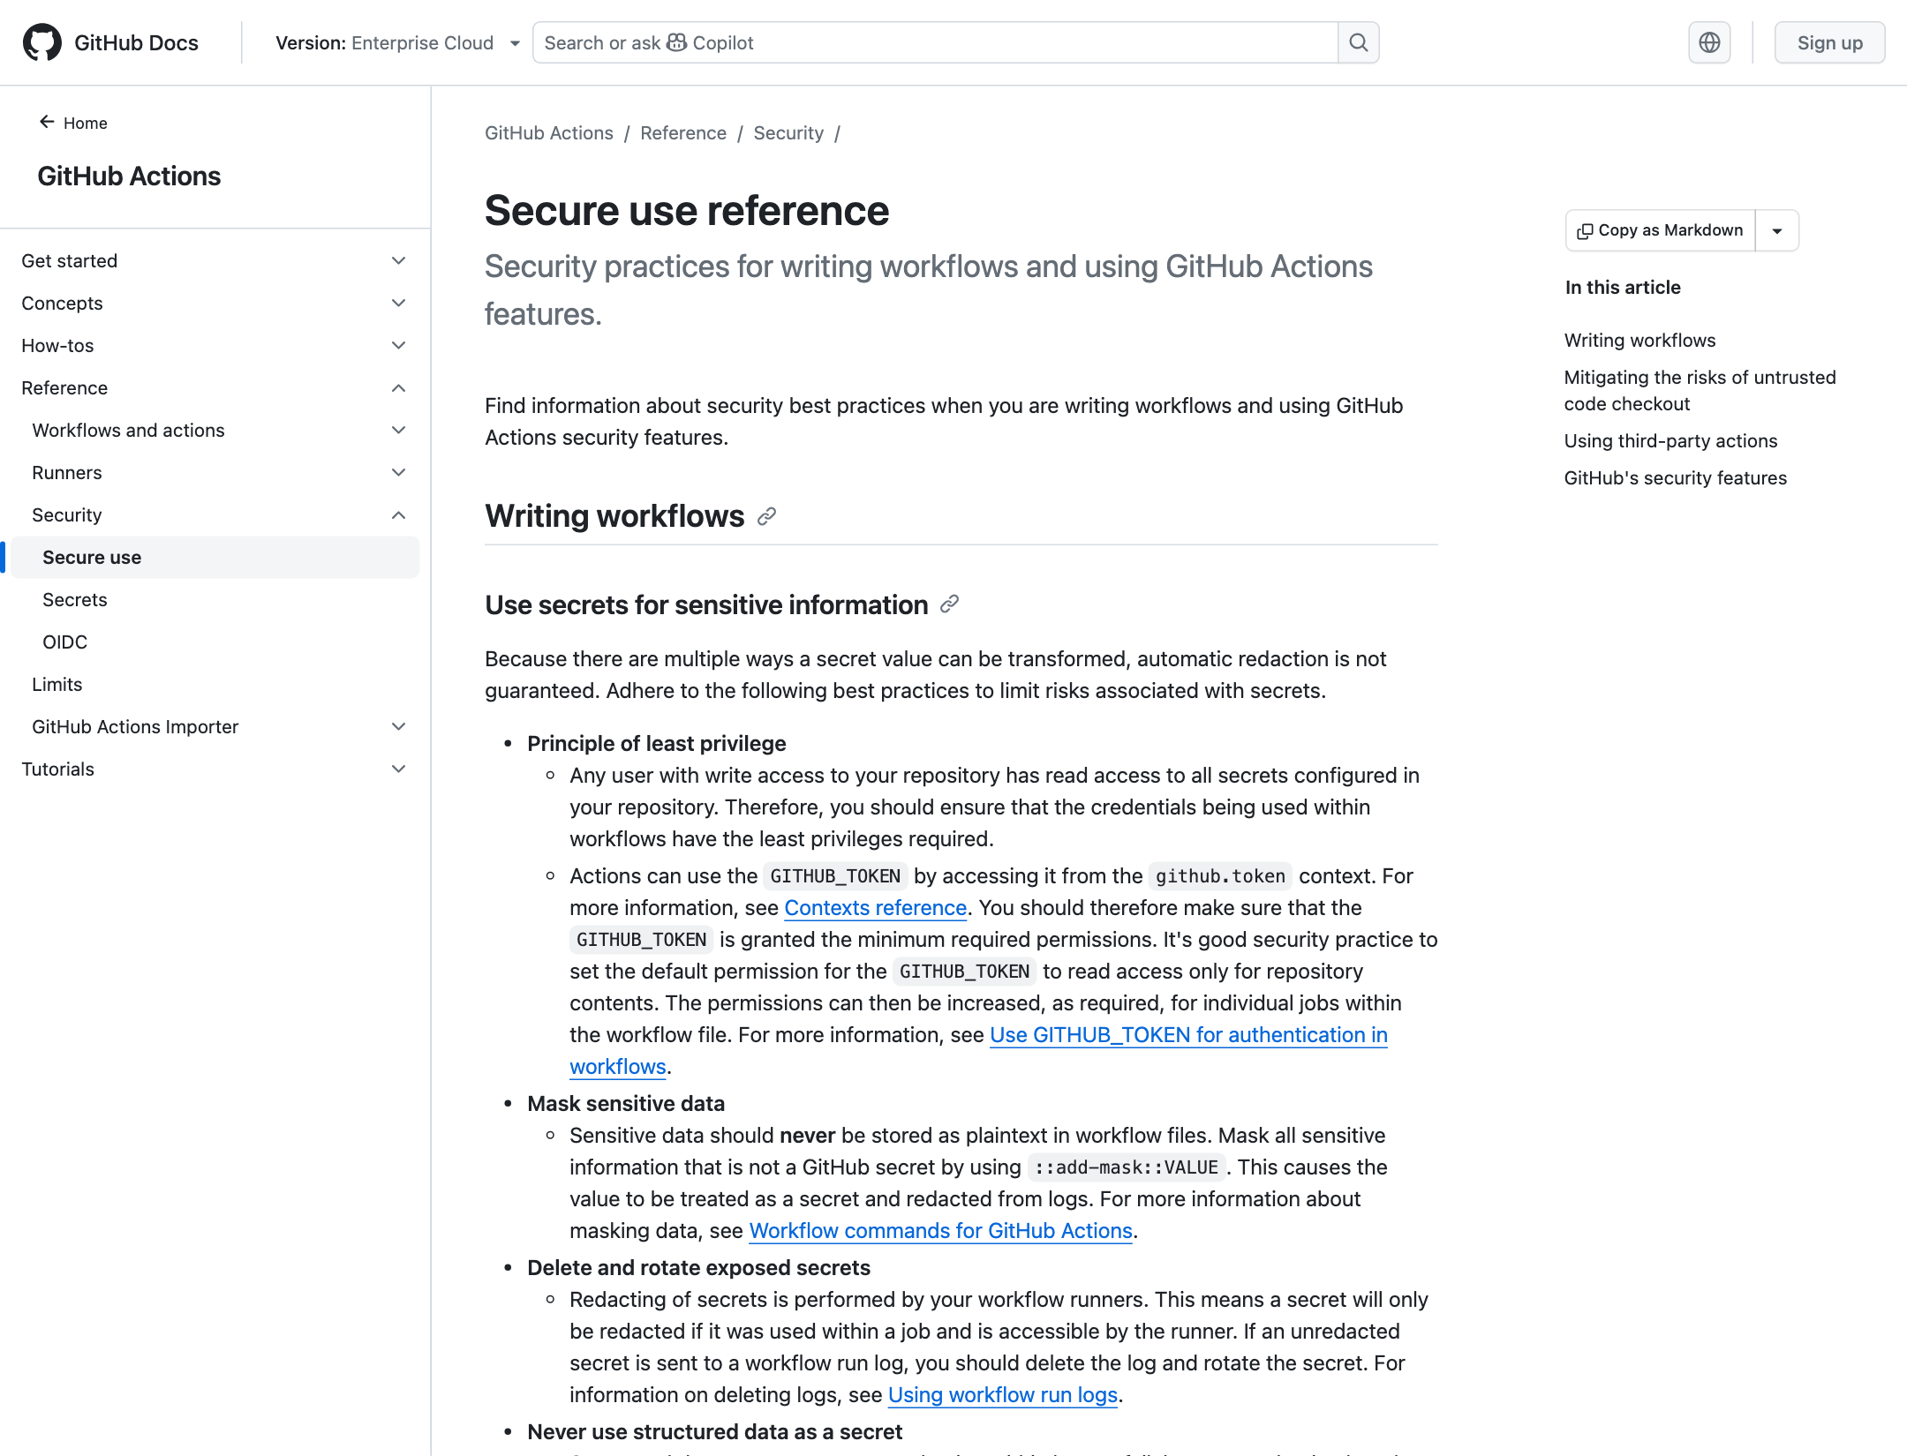Click the Reference breadcrumb
The height and width of the screenshot is (1456, 1907).
pos(683,133)
